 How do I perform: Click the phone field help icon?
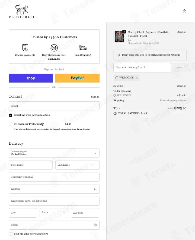pos(95,225)
